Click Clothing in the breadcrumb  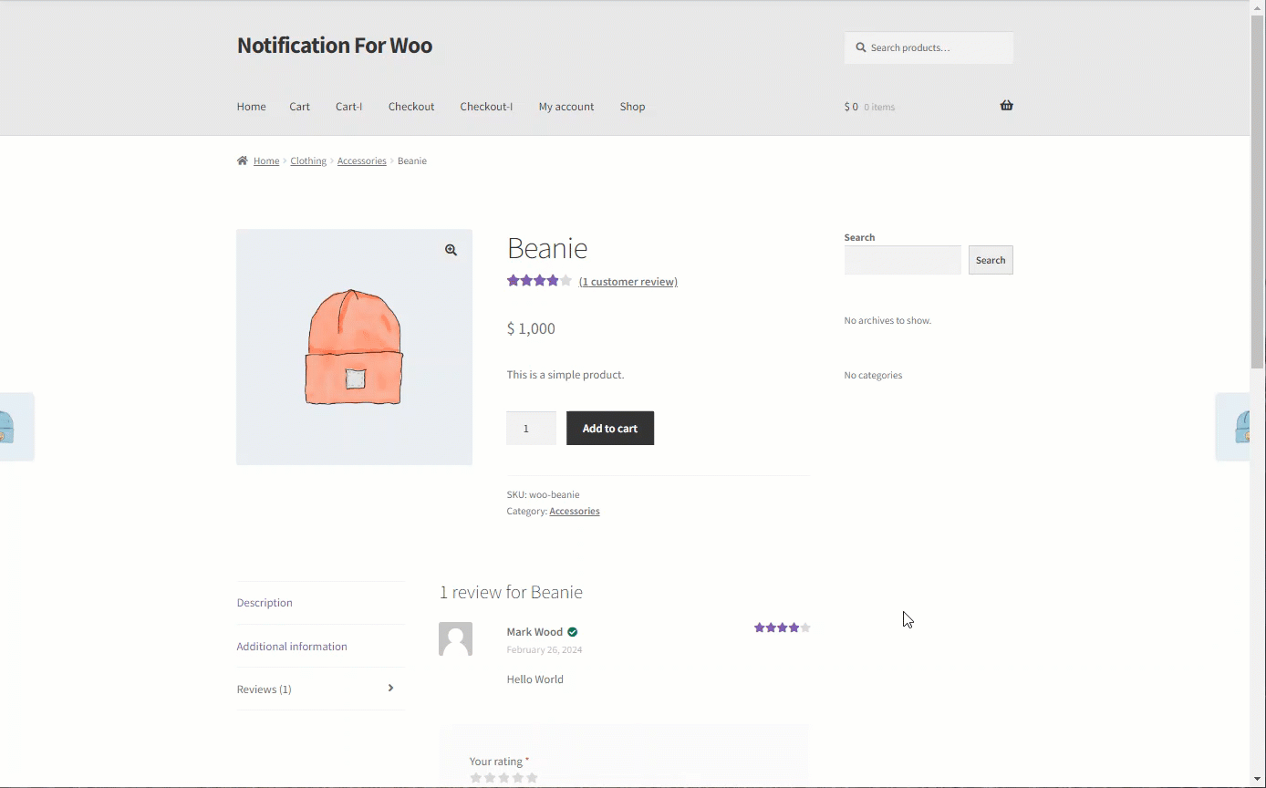click(x=308, y=161)
